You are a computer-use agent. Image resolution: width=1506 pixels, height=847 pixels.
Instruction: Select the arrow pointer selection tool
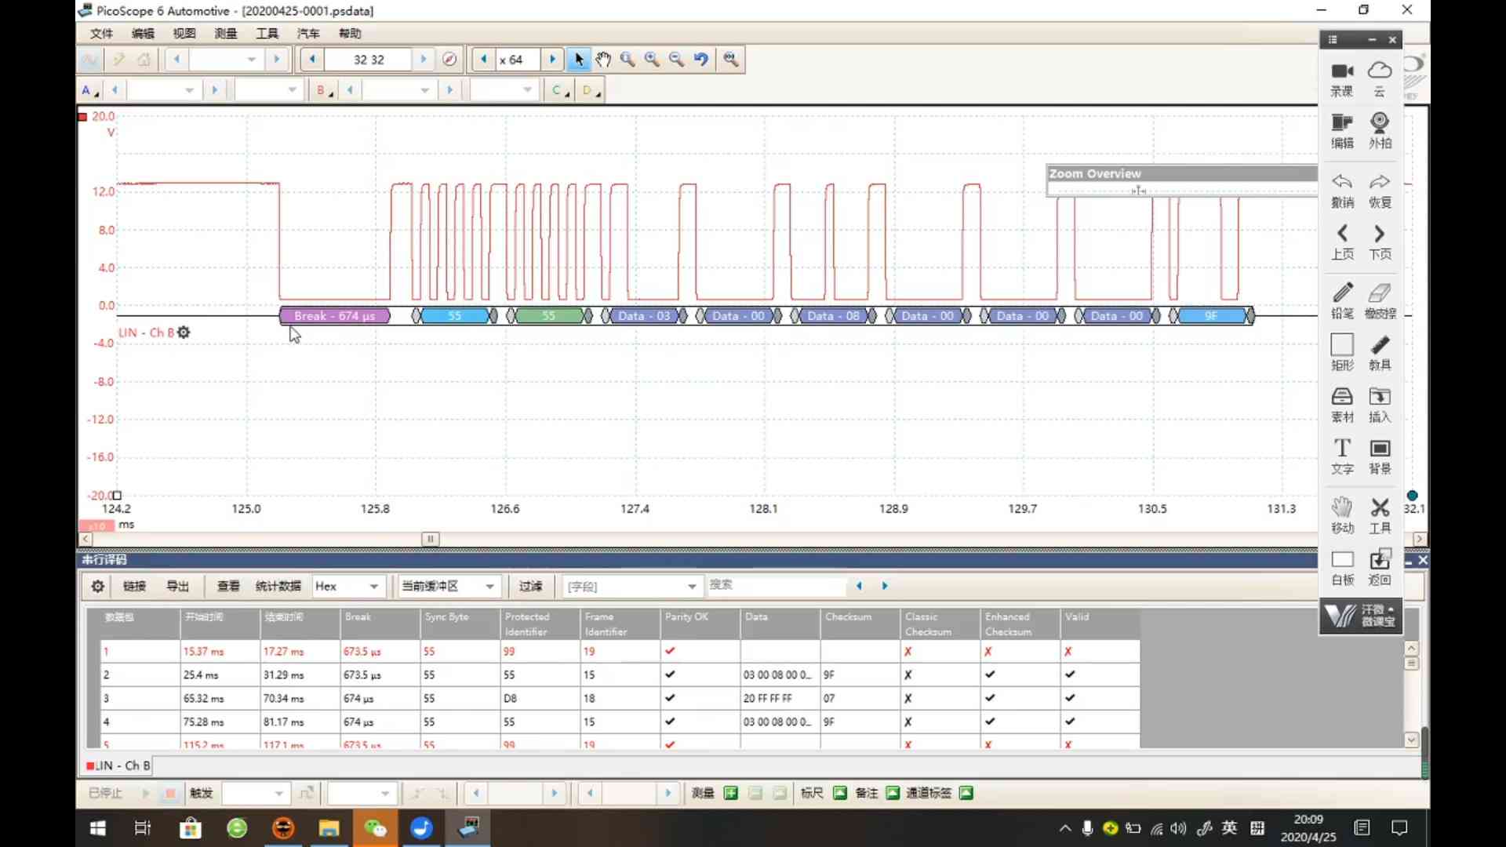[x=579, y=60]
